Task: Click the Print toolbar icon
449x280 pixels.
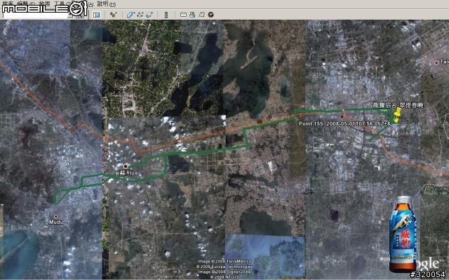Action: click(192, 15)
